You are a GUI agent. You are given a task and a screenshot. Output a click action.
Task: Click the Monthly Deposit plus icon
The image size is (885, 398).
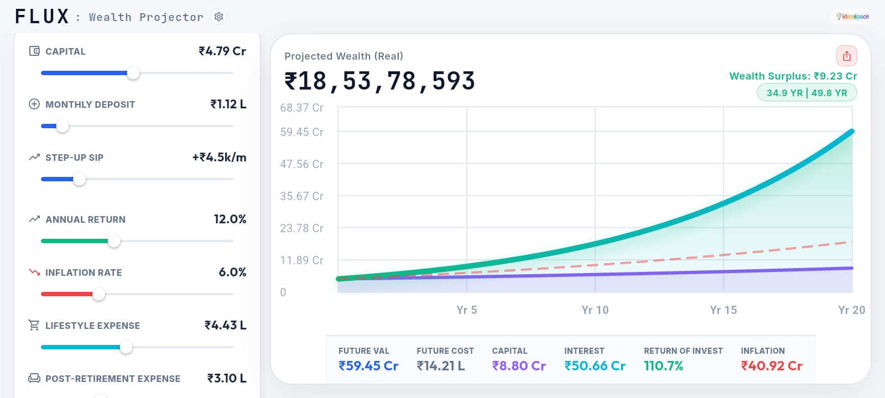click(34, 104)
